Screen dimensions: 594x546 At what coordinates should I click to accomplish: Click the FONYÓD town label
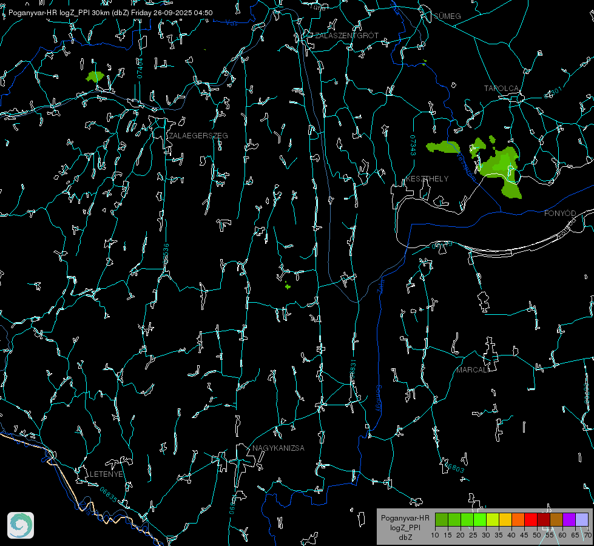560,214
